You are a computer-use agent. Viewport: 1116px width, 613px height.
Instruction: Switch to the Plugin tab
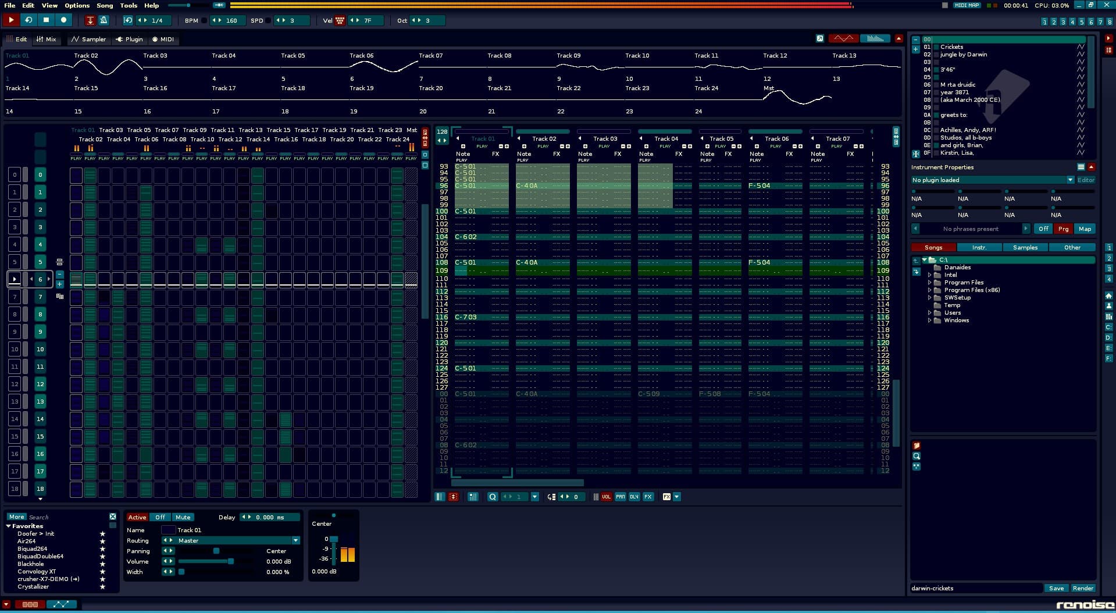point(129,39)
